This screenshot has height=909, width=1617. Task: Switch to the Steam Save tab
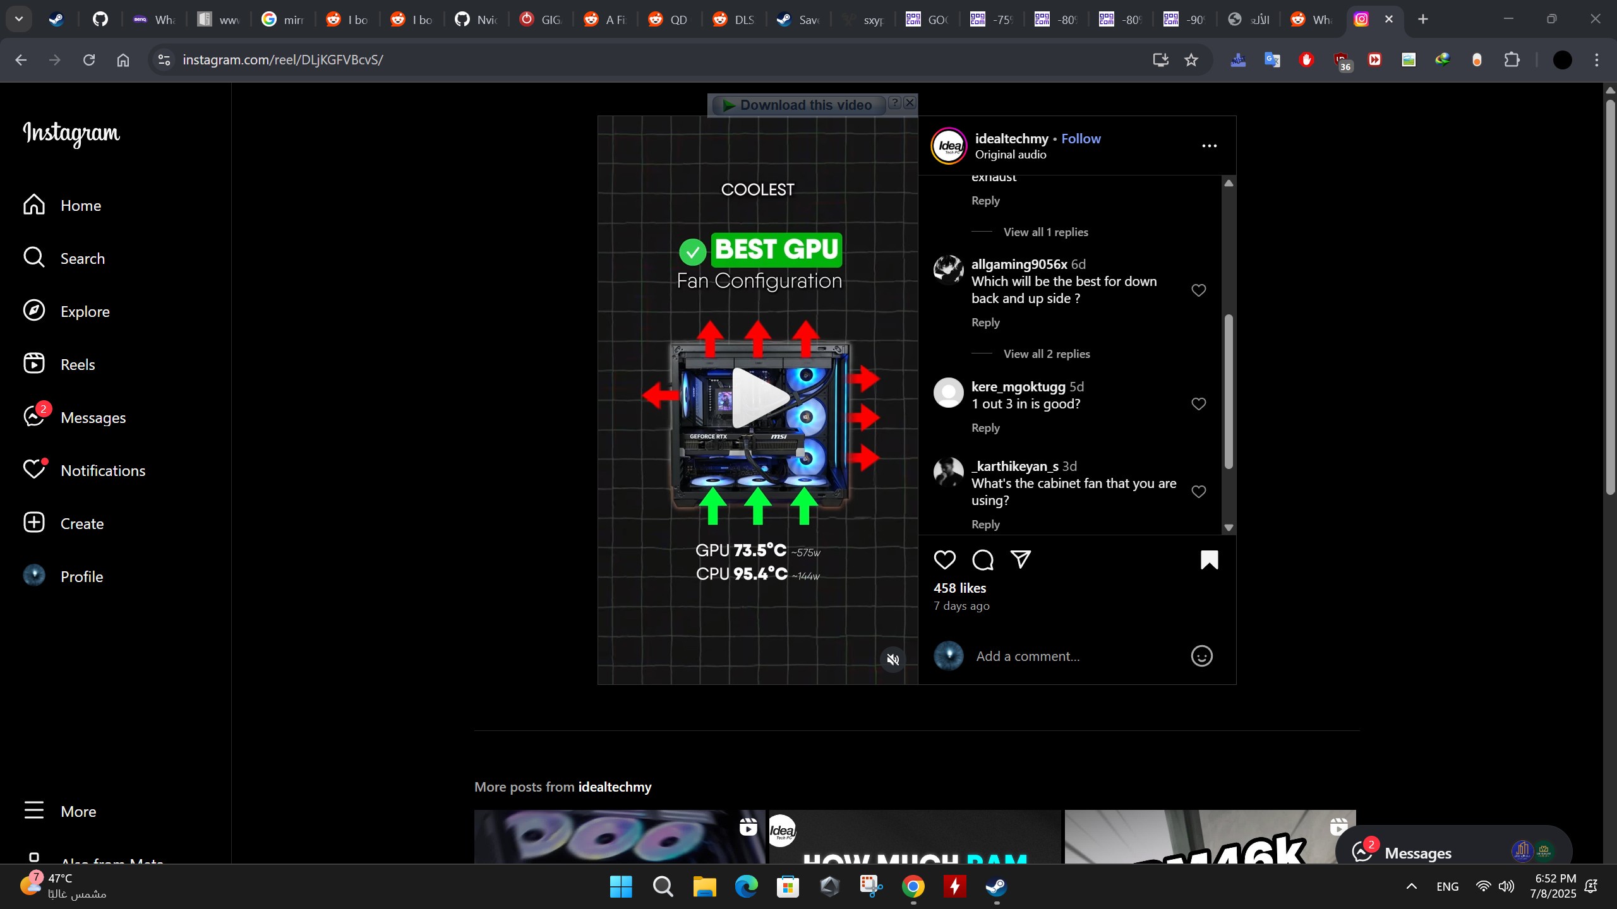point(798,20)
